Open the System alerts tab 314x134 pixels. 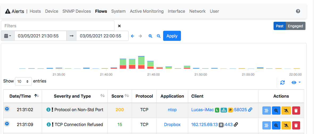(118, 11)
